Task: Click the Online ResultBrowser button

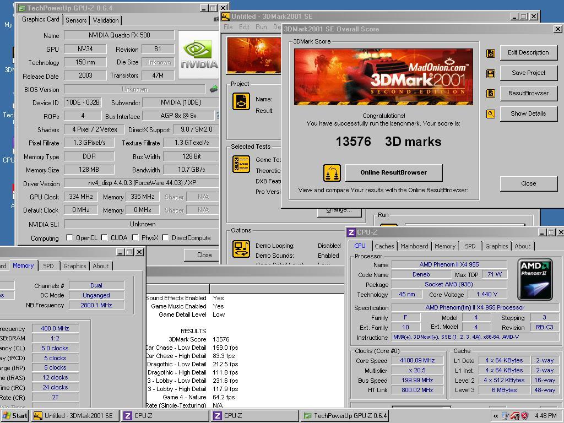Action: point(393,172)
